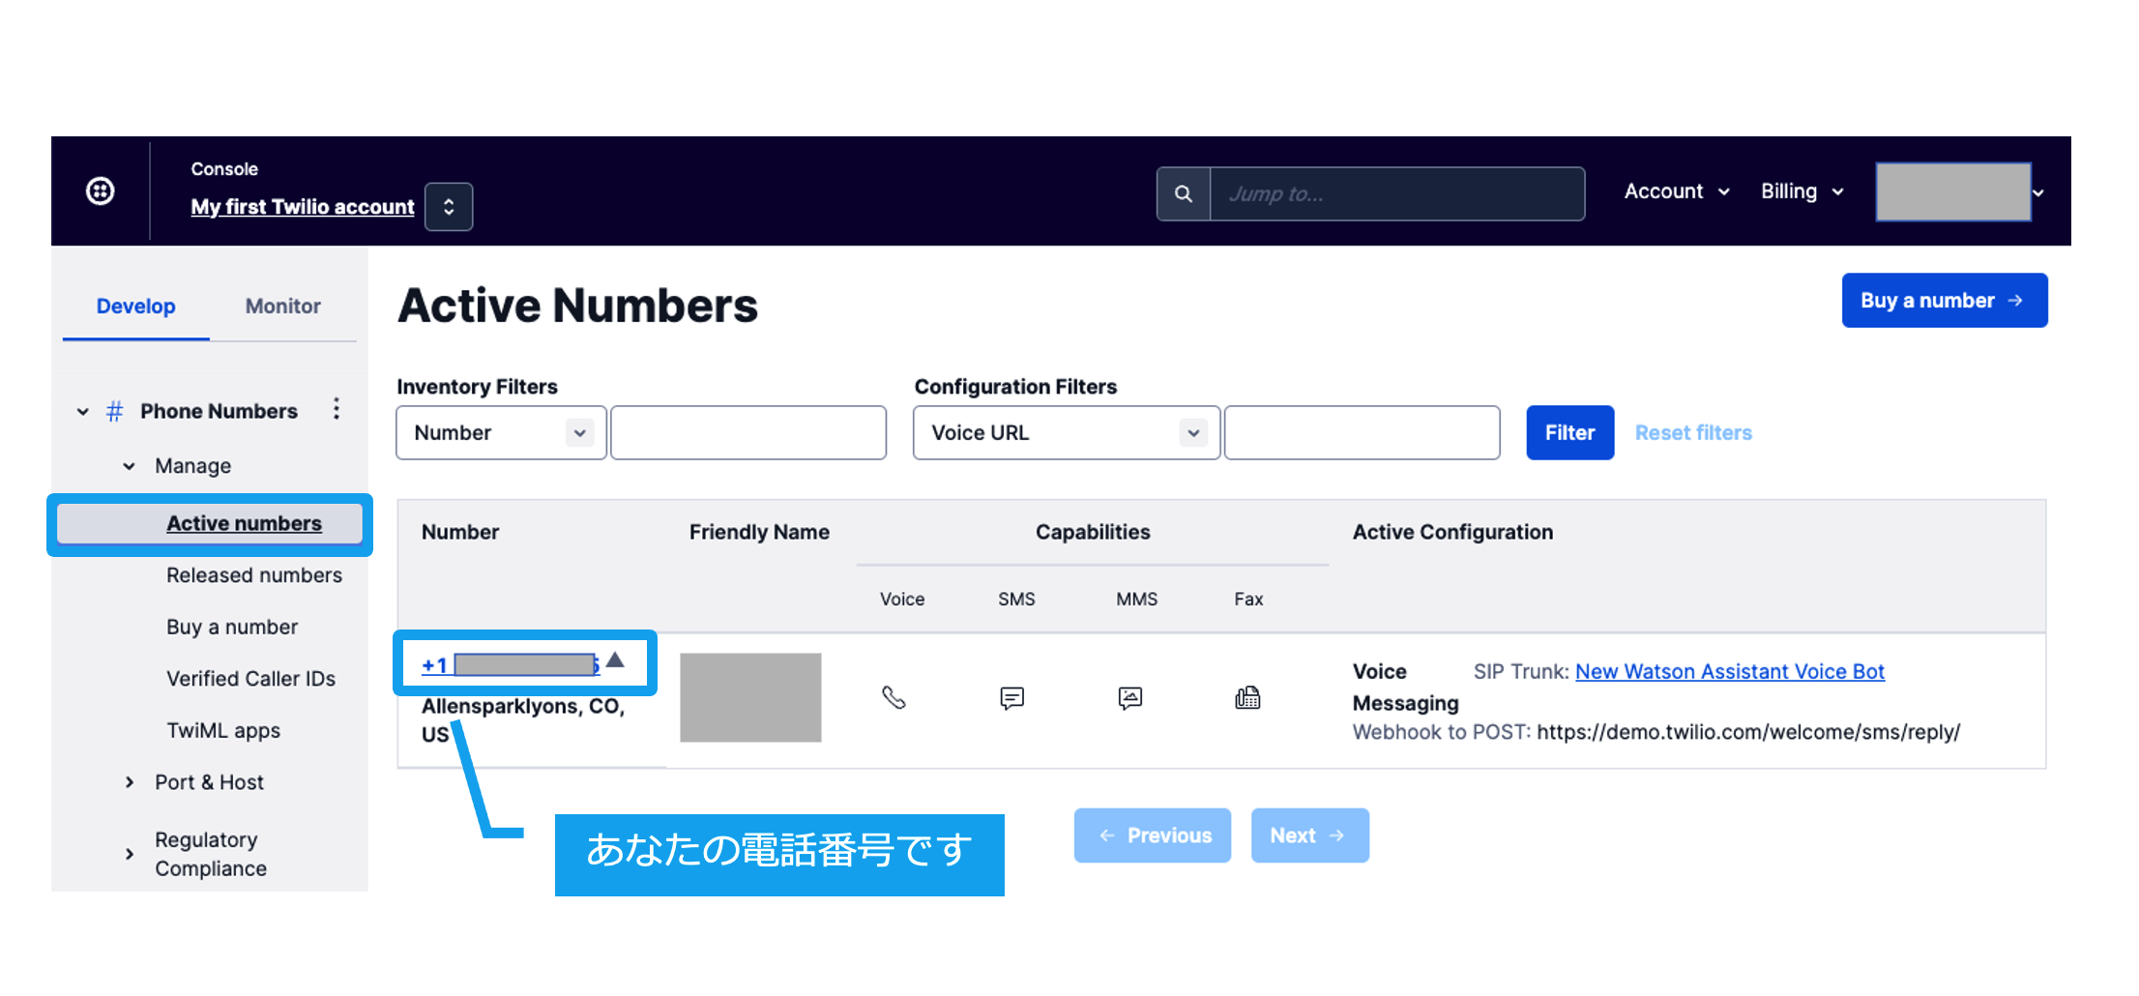2139x996 pixels.
Task: Open the +1 phone number link
Action: 511,664
